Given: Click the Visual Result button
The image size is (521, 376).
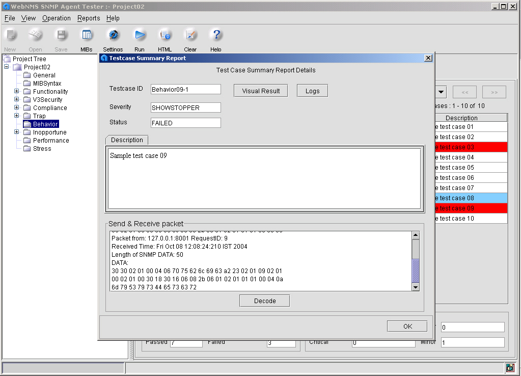Looking at the screenshot, I should pyautogui.click(x=261, y=91).
